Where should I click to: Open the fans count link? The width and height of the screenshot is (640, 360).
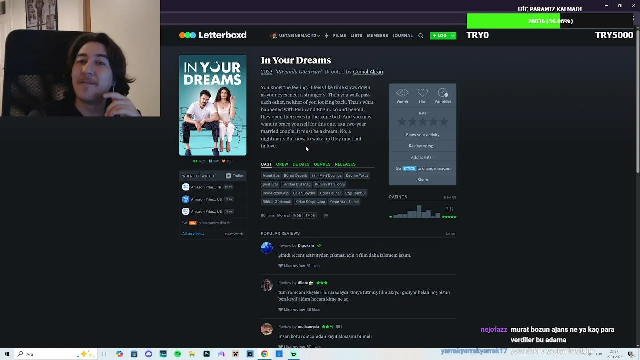point(450,197)
